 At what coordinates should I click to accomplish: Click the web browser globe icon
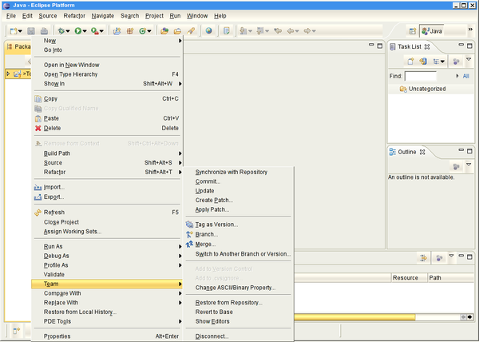(209, 30)
